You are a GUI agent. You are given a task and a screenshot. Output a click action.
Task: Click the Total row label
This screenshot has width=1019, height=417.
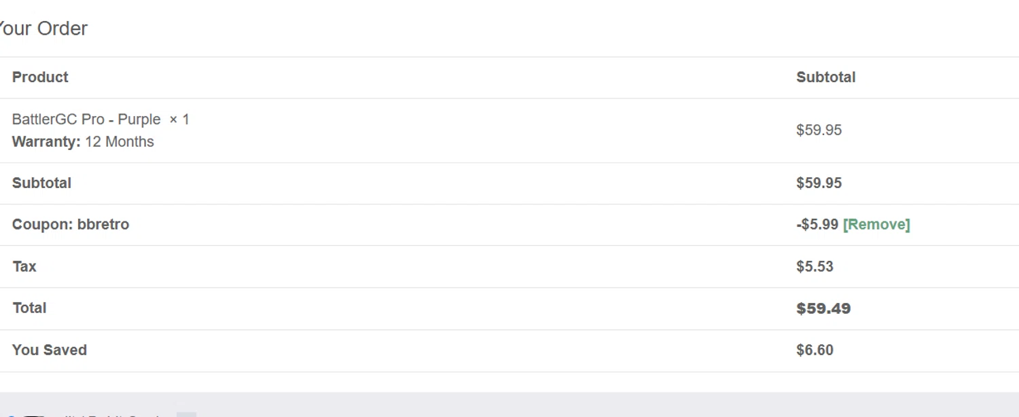pyautogui.click(x=29, y=308)
